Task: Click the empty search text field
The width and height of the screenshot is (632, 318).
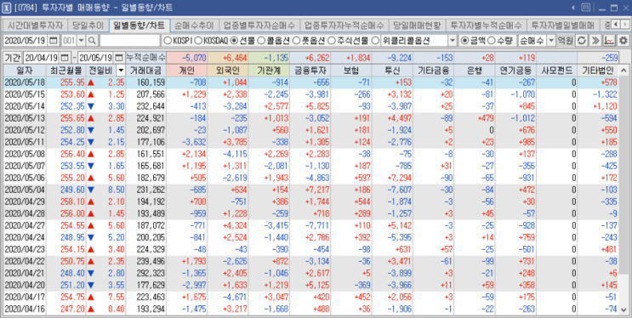Action: click(x=130, y=40)
